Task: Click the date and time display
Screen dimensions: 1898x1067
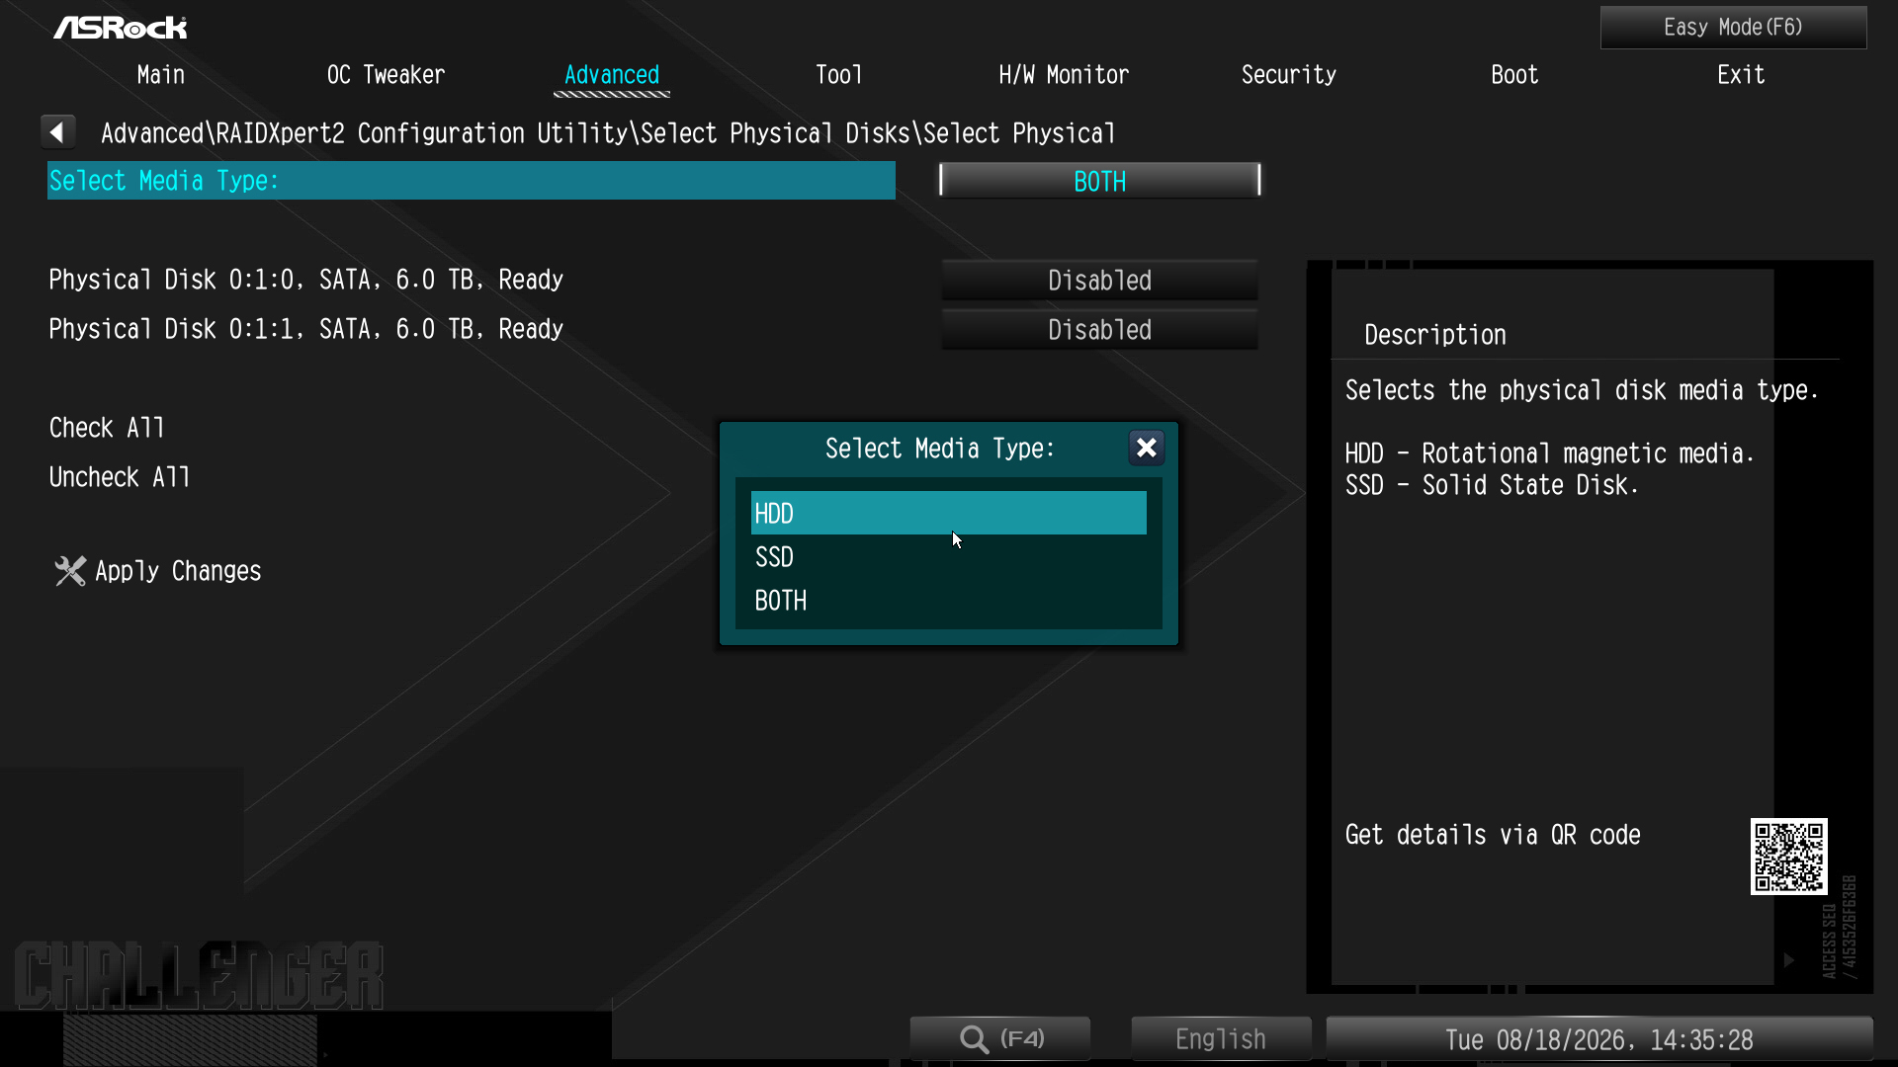Action: (x=1598, y=1039)
